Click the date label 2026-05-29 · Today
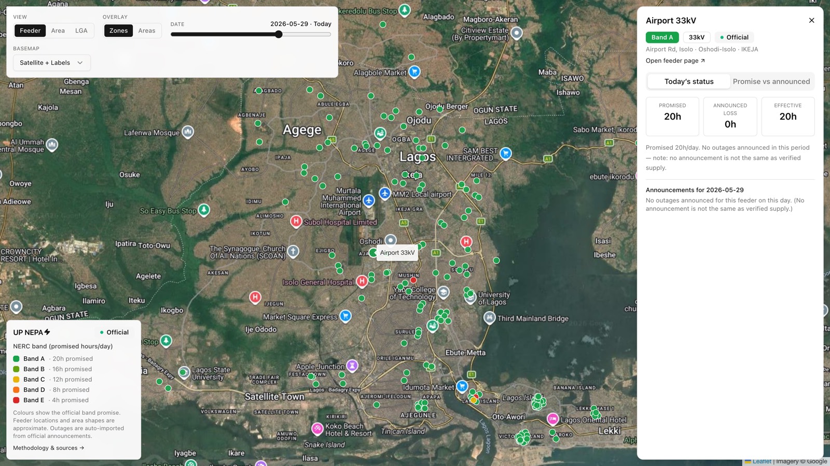Viewport: 830px width, 466px height. click(301, 24)
